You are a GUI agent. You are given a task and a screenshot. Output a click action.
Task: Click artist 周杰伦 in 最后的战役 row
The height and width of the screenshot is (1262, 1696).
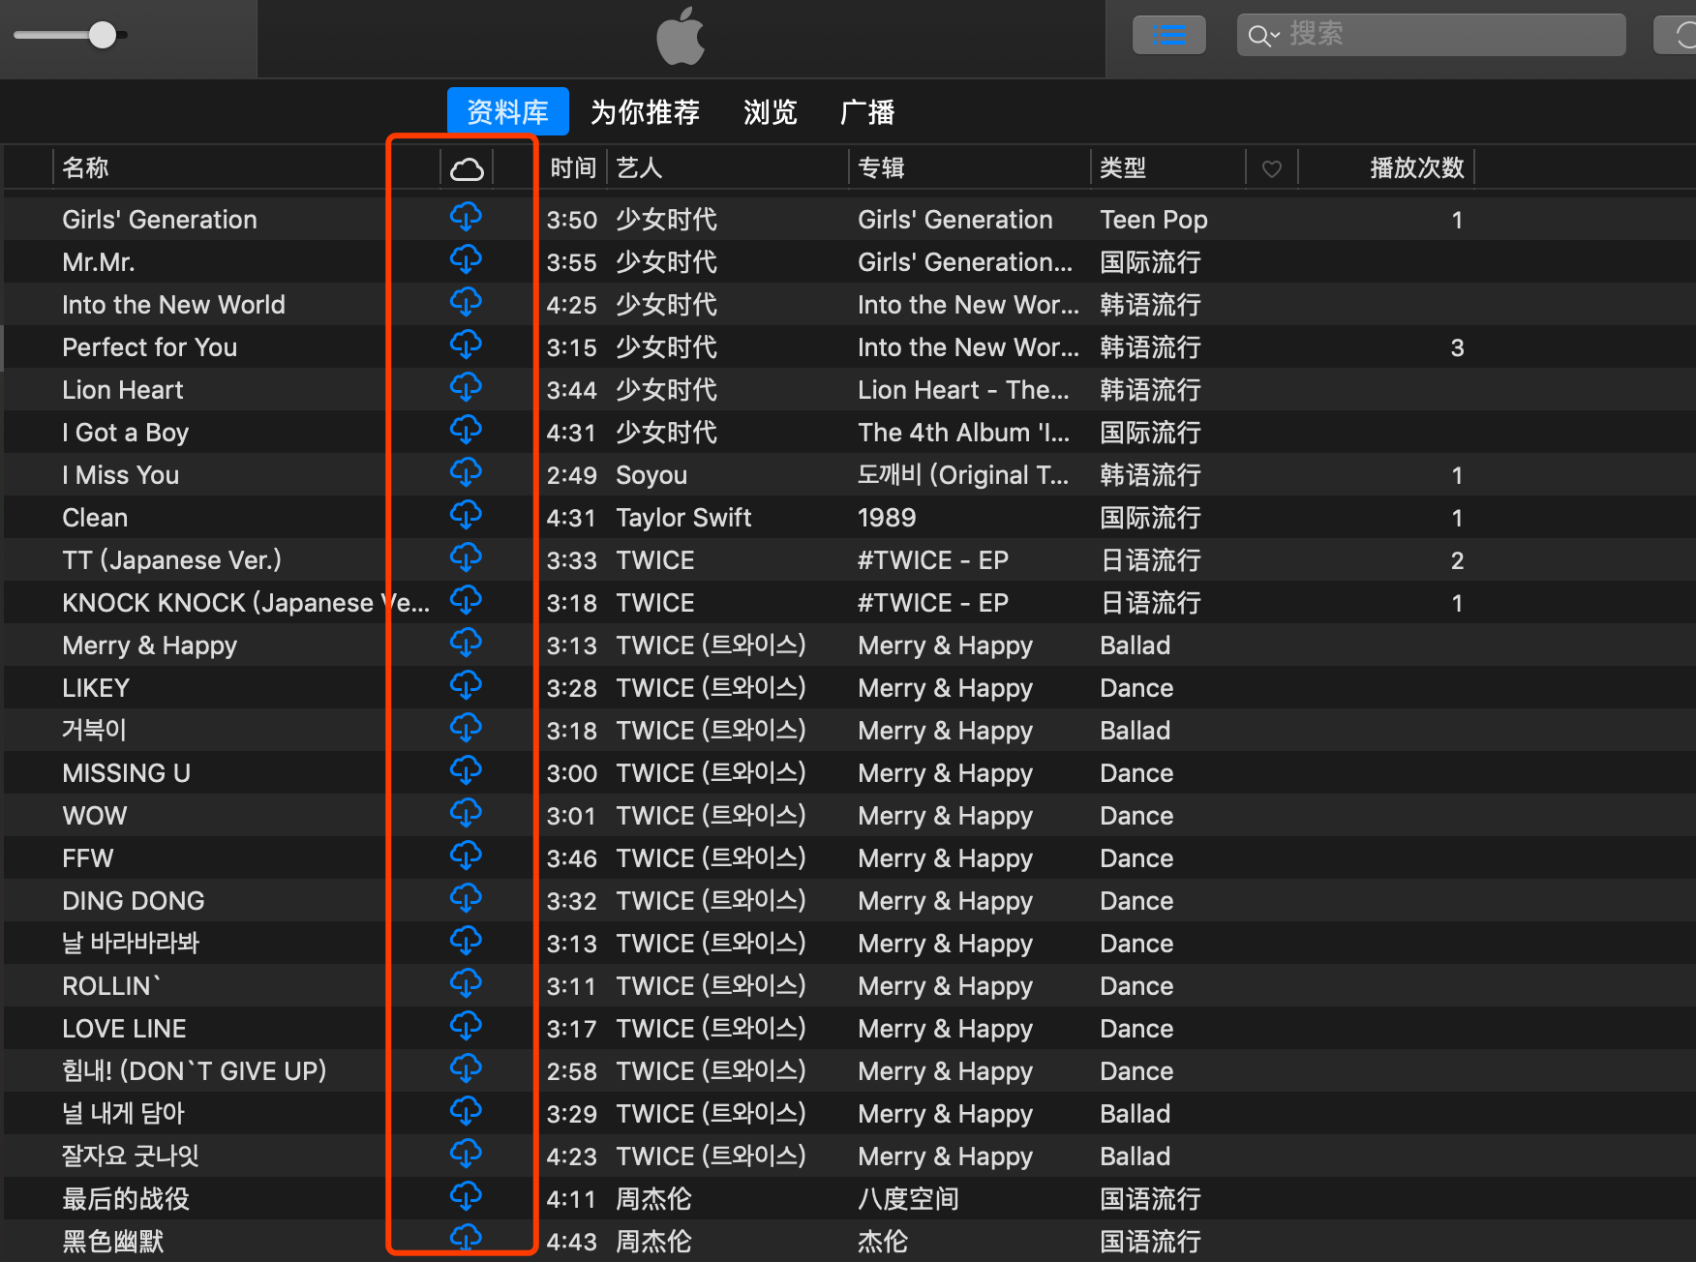[x=653, y=1199]
